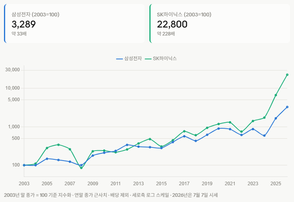Toggle the 삼성전자 legend entry

[129, 59]
